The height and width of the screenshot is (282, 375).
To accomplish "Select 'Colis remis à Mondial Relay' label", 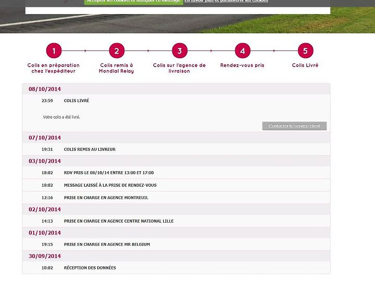I will (x=117, y=68).
